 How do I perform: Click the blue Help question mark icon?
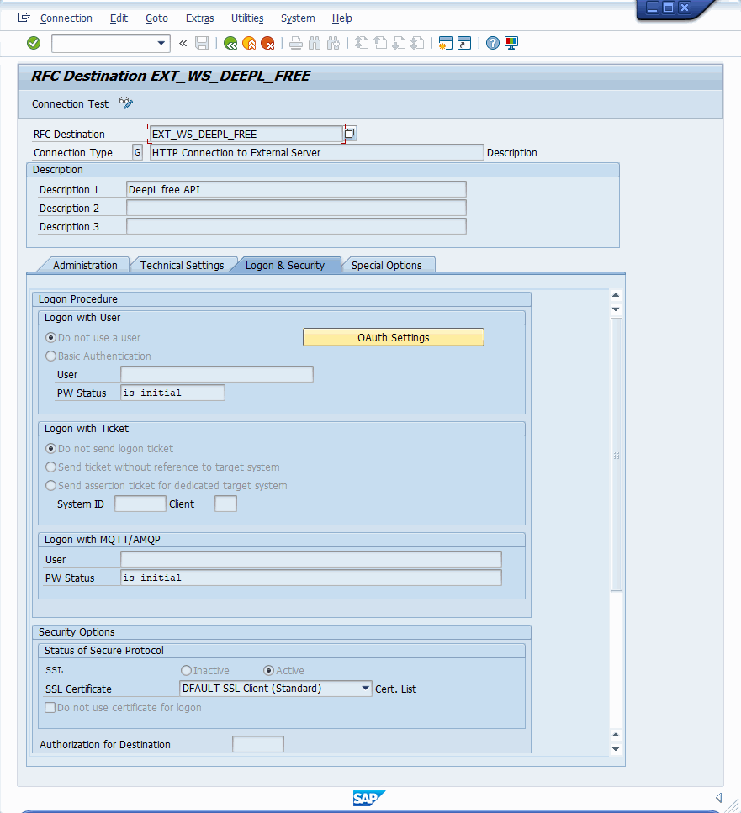pyautogui.click(x=493, y=43)
